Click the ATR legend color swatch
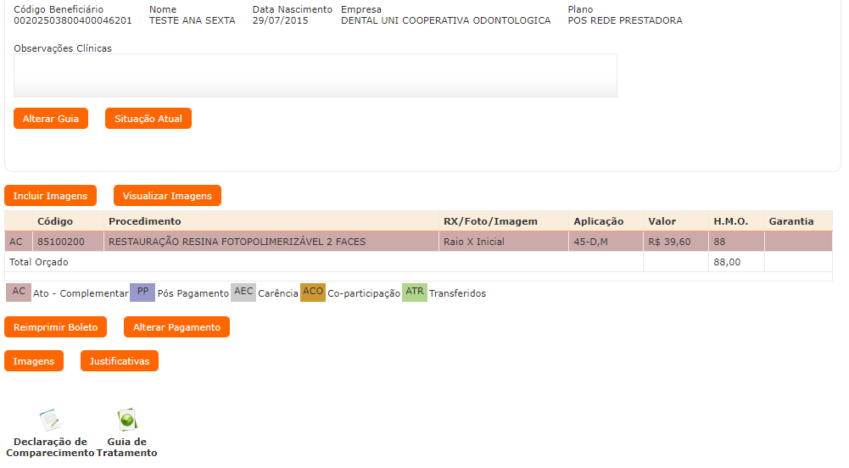Viewport: 849px width, 468px height. 415,292
